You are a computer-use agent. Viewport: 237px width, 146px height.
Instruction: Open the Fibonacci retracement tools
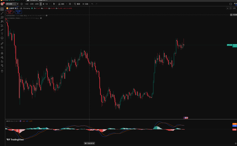tap(2, 17)
